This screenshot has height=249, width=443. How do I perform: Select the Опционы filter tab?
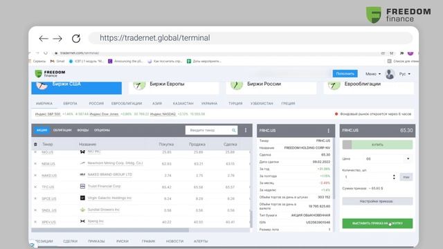(x=102, y=130)
